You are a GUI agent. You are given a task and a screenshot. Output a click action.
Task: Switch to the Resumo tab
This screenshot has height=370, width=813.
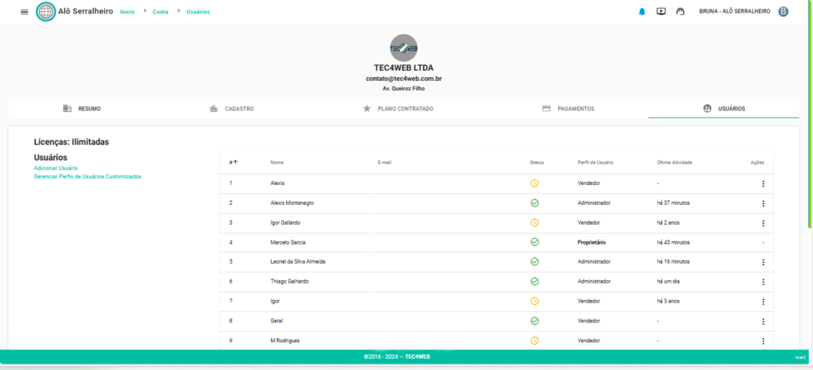click(82, 109)
